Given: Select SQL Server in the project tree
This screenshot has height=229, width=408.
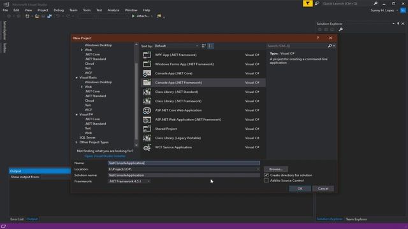Looking at the screenshot, I should click(87, 137).
